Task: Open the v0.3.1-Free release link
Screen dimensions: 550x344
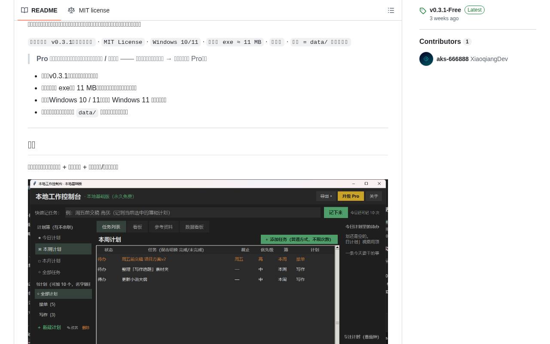Action: click(x=445, y=10)
